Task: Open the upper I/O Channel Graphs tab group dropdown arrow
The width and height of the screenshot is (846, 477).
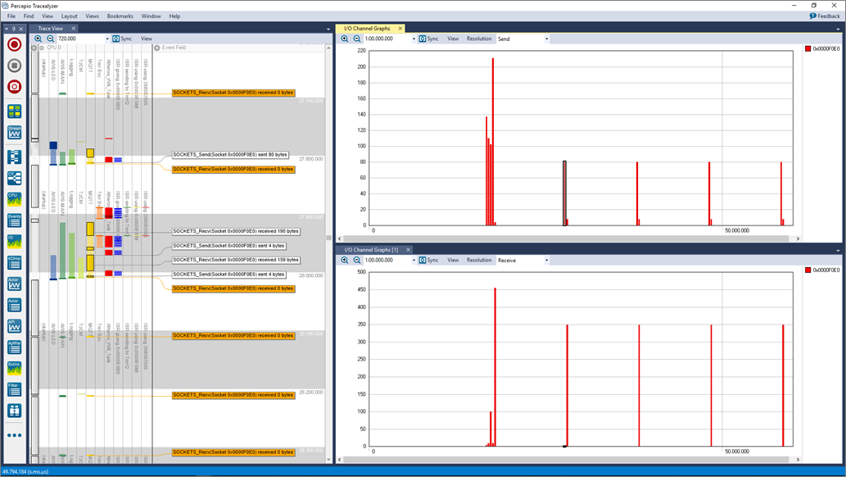Action: tap(838, 30)
